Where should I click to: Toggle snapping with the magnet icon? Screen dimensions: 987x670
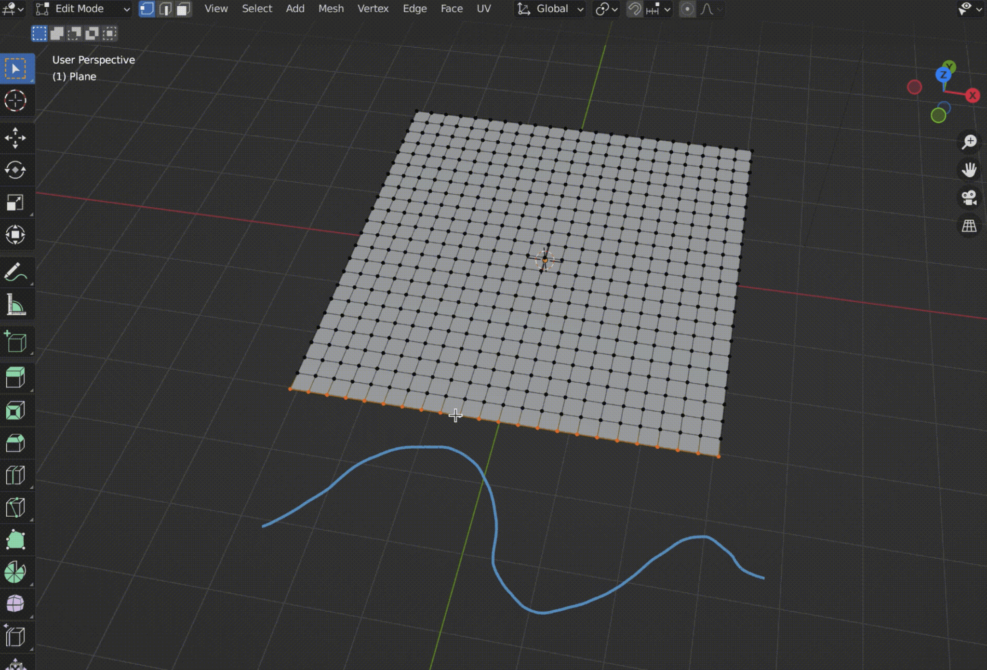tap(634, 9)
